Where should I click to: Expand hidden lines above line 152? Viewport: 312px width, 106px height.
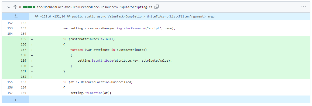(15, 16)
